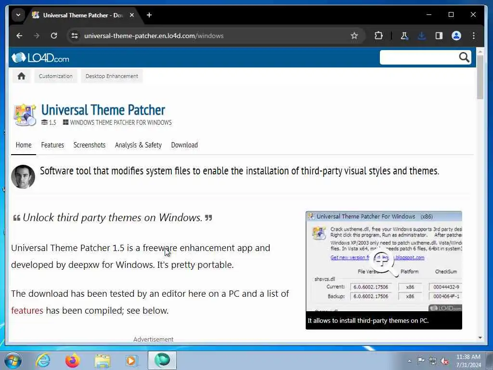Click Windows Theme Patcher for Windows subtitle

coord(117,122)
